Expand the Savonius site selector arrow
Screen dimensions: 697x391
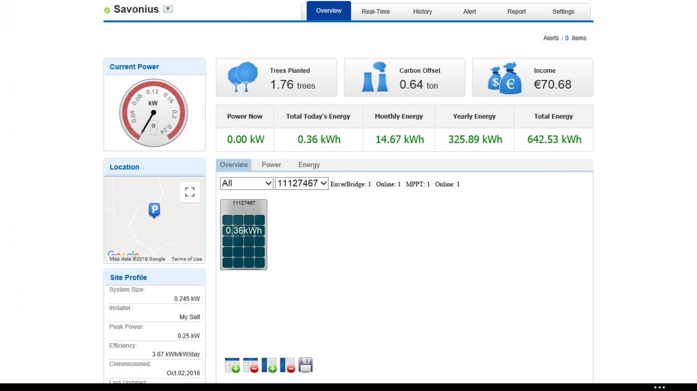click(x=168, y=9)
